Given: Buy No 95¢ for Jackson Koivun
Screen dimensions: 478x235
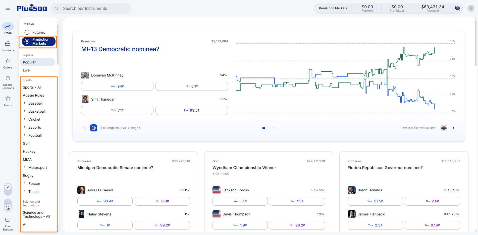Looking at the screenshot, I should pos(297,201).
